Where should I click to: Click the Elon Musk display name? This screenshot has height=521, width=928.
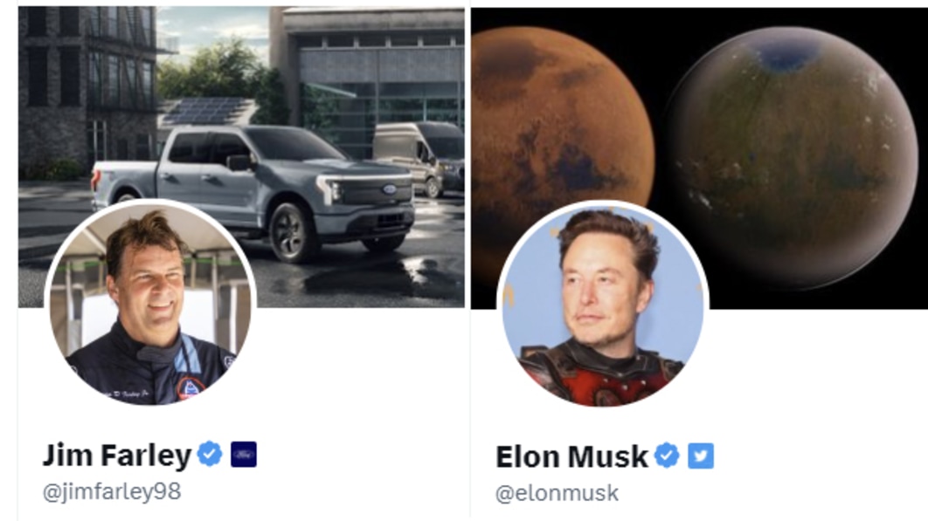click(x=571, y=456)
